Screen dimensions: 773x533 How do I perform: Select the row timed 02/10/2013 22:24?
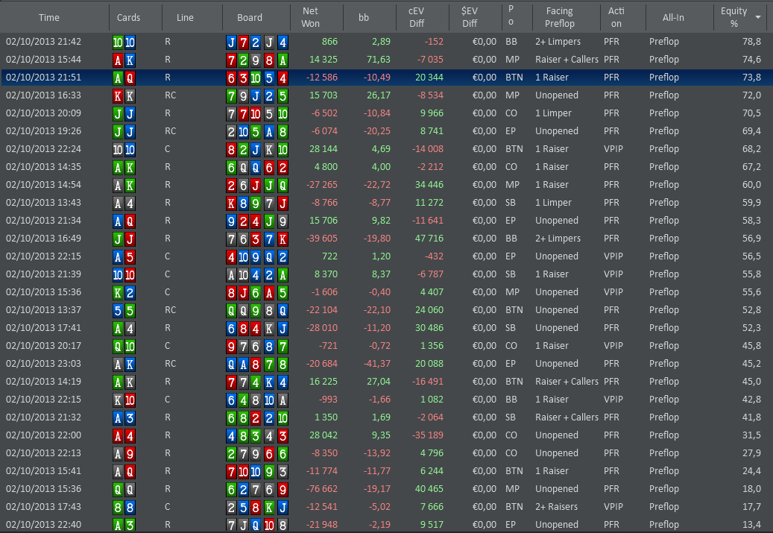(x=386, y=149)
